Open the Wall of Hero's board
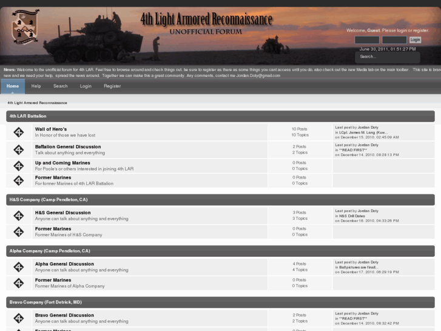 (50, 129)
